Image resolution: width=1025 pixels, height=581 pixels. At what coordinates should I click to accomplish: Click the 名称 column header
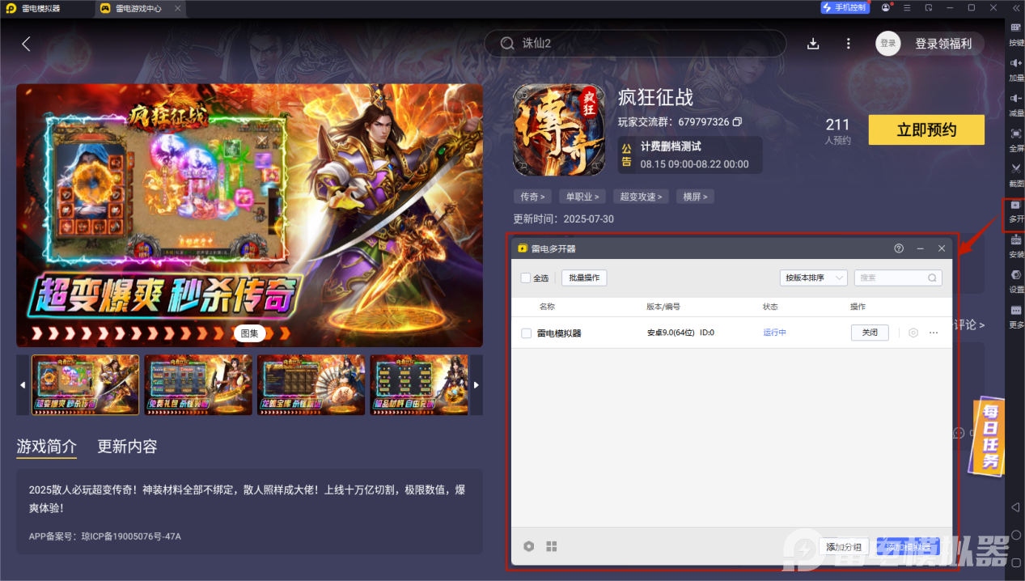tap(547, 307)
